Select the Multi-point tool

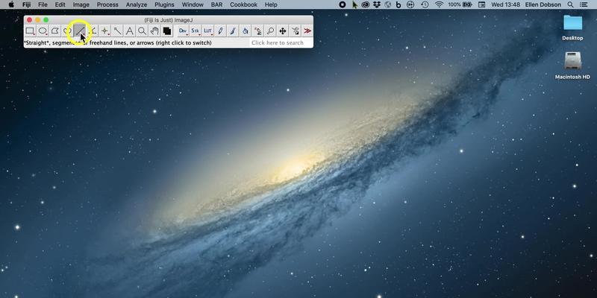[104, 31]
